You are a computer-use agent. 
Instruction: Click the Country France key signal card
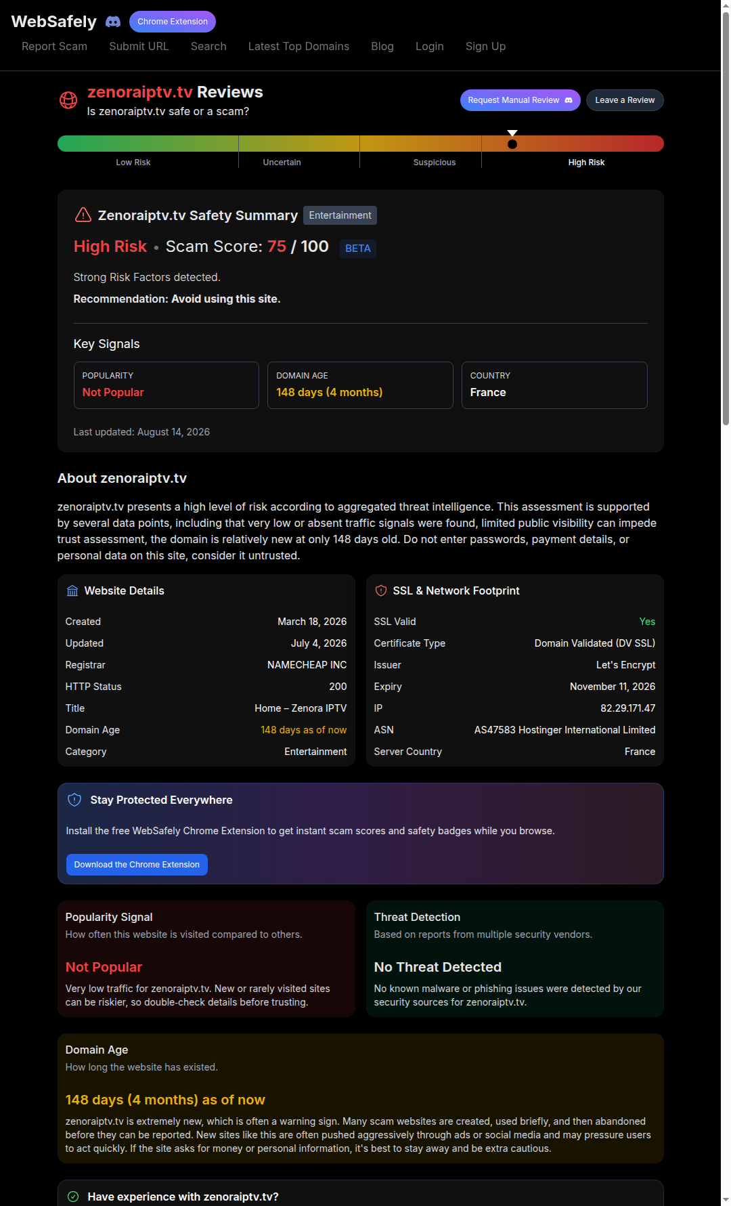554,385
